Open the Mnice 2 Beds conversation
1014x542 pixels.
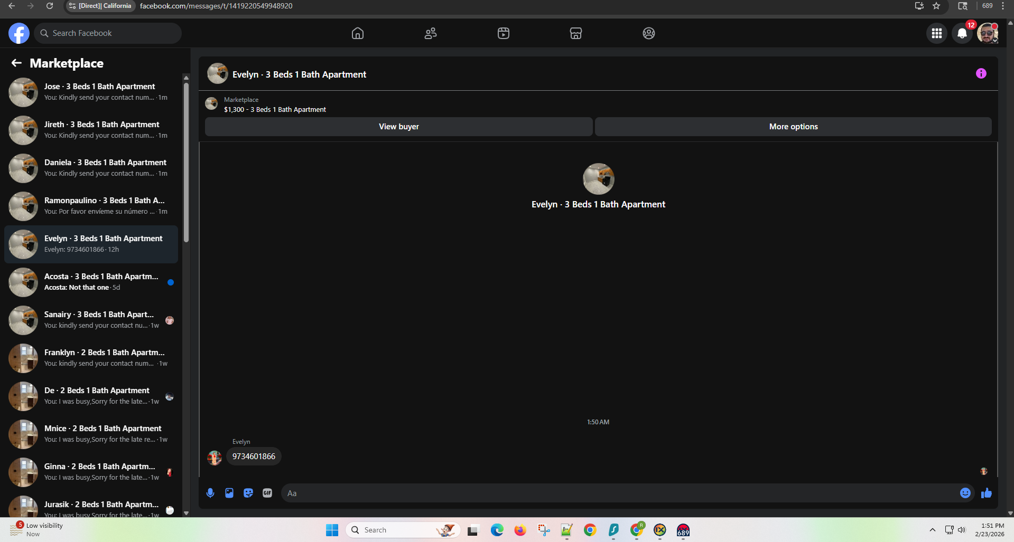91,434
